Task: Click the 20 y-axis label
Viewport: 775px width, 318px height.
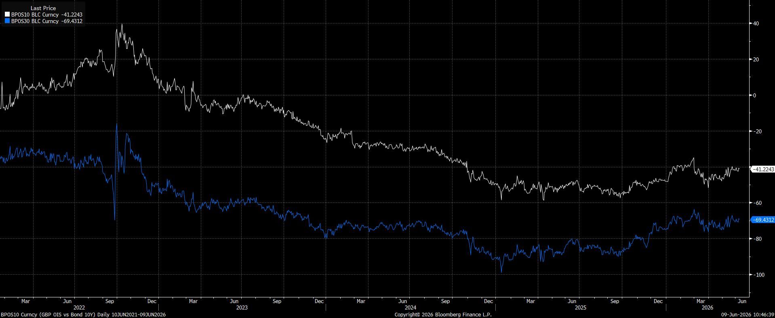Action: (756, 59)
